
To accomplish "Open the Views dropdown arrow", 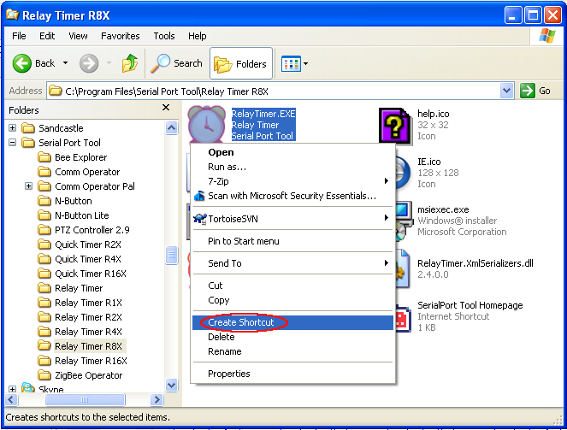I will coord(305,64).
